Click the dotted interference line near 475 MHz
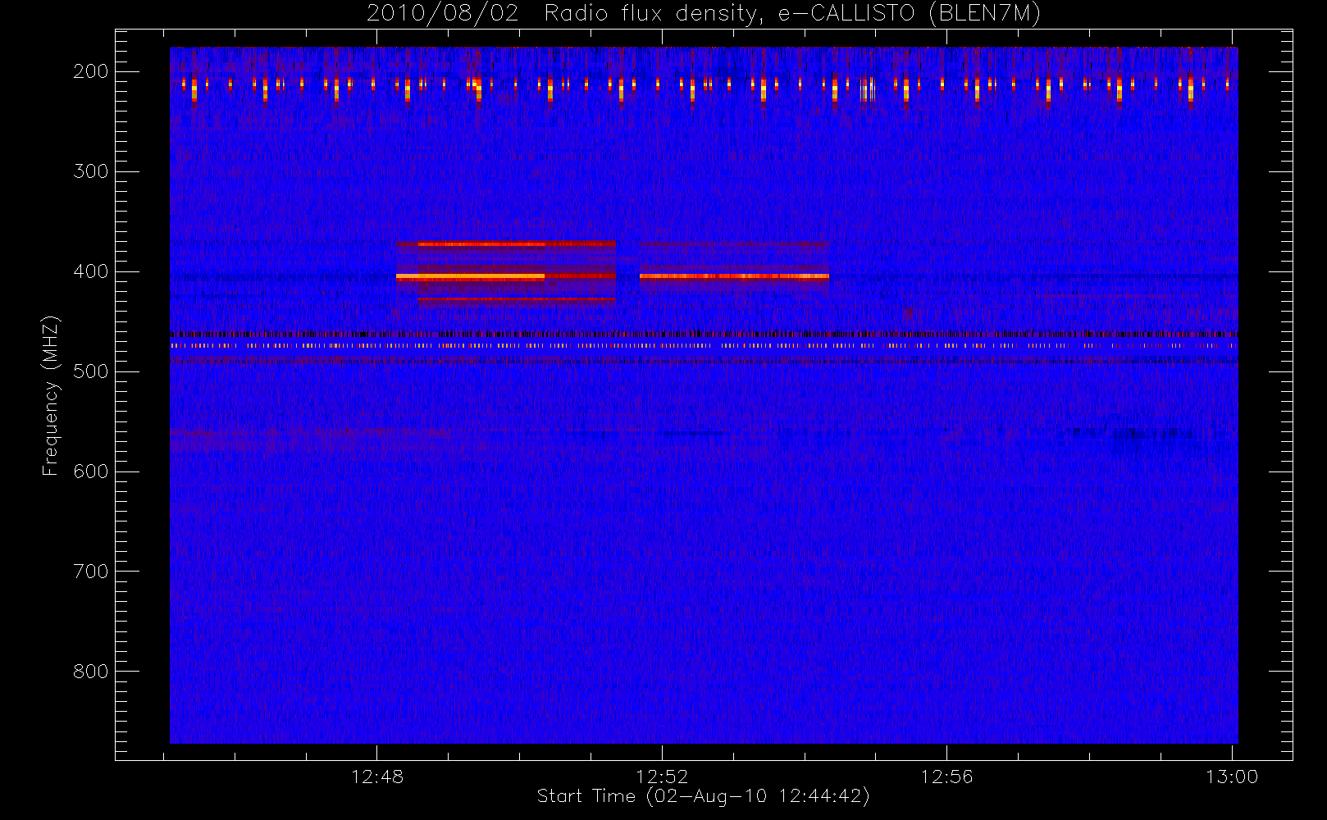Screen dimensions: 1327x820 [704, 346]
